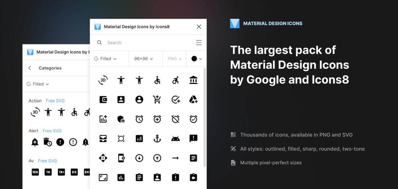The width and height of the screenshot is (398, 189).
Task: Choose the anchor icon
Action: pos(157,139)
